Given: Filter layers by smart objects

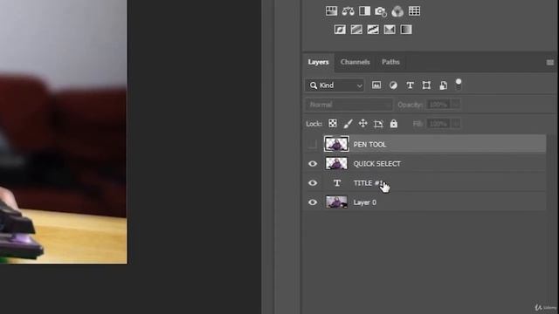Looking at the screenshot, I should coord(443,85).
